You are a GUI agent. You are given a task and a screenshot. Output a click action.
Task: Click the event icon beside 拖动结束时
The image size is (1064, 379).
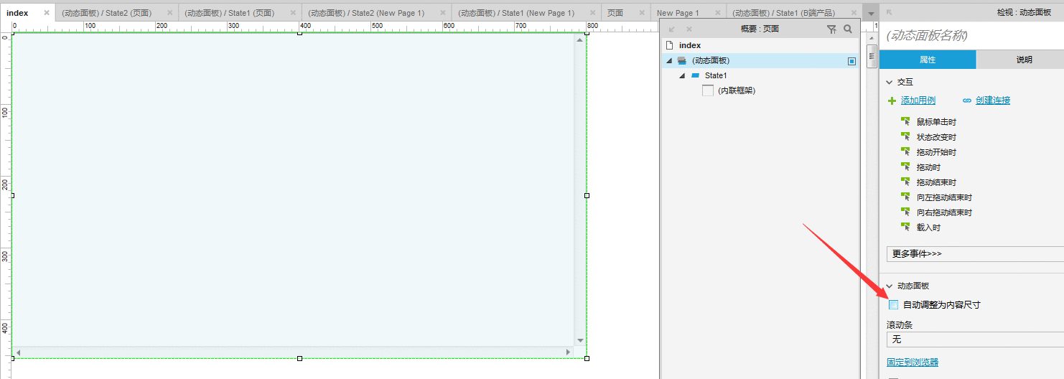tap(906, 182)
